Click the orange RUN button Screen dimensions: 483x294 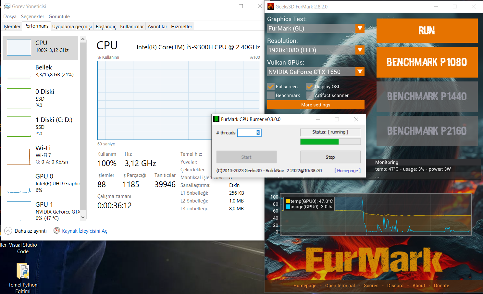427,31
